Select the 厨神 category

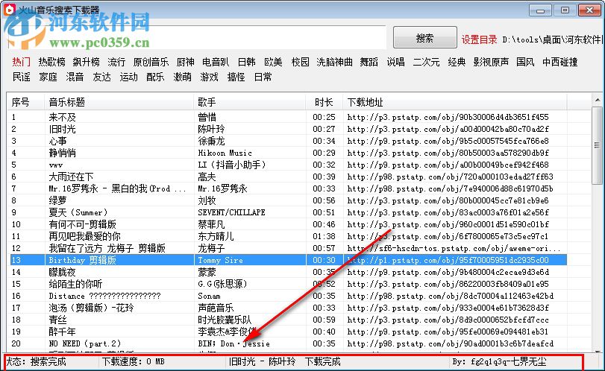186,62
